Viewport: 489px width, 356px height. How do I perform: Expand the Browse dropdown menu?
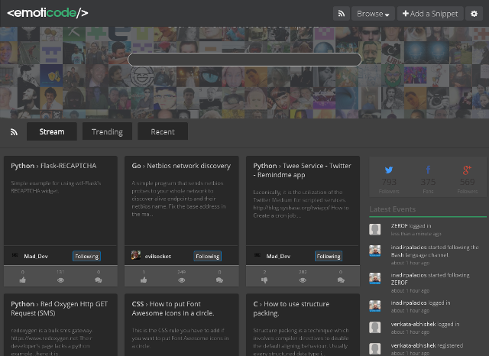click(373, 14)
